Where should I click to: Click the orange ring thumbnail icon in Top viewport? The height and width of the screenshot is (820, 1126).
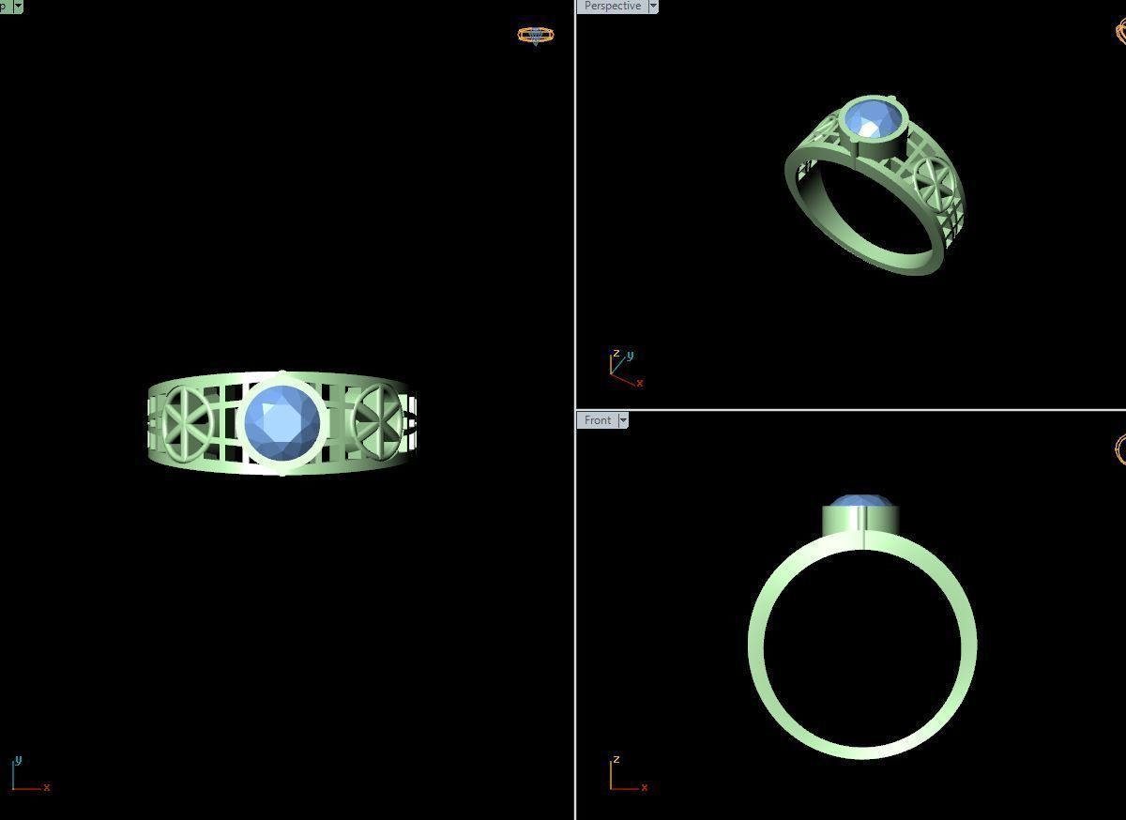tap(536, 36)
